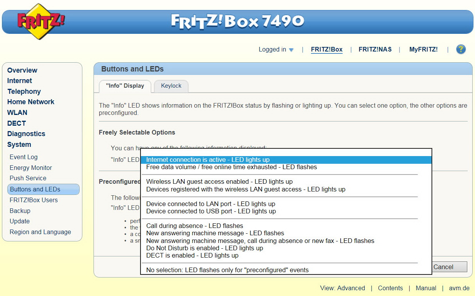Select 'Internet connection is active - LED lights up'
Screen dimensions: 475x296
point(286,160)
